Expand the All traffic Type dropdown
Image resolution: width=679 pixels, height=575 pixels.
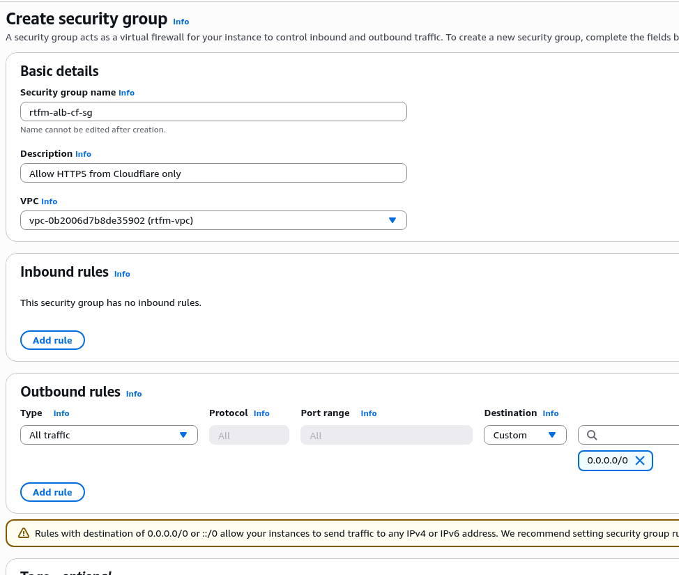109,435
